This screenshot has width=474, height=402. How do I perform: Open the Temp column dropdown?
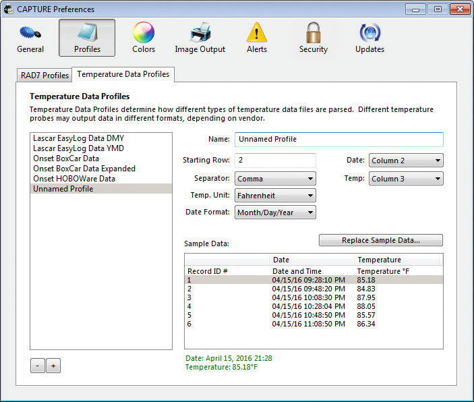tap(406, 179)
